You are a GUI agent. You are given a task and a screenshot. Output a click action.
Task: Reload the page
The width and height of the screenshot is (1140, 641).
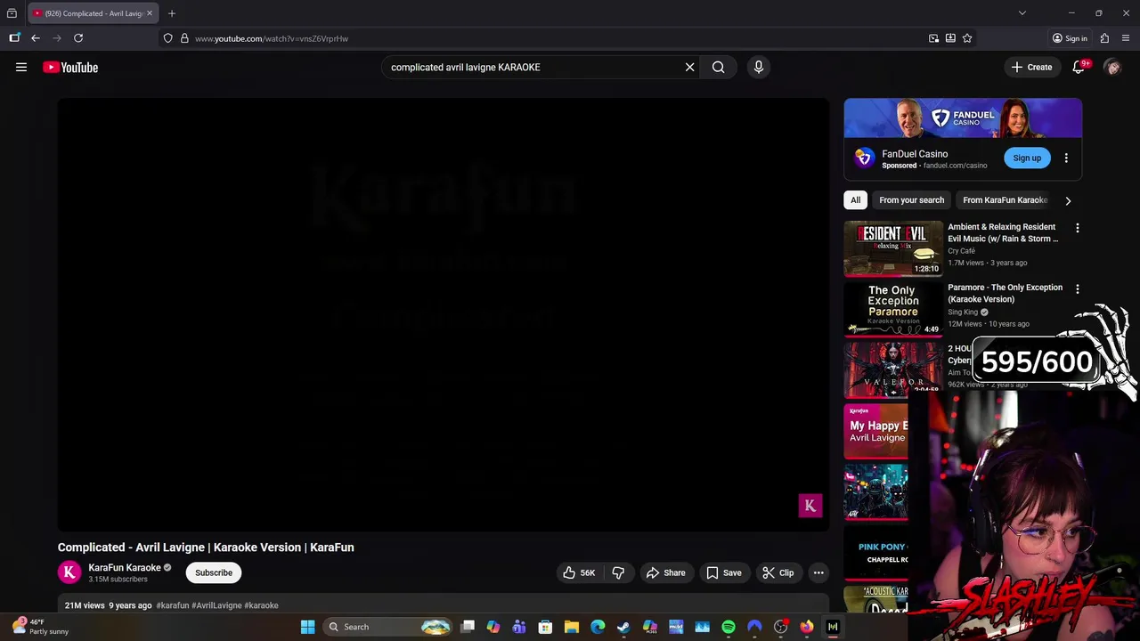[x=78, y=38]
